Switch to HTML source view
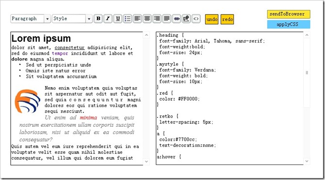Viewport: 325px width, 180px height. [x=196, y=19]
